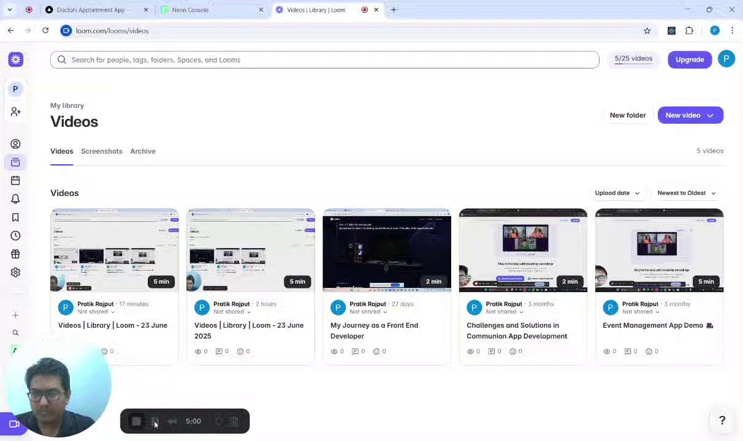Open the Videos | Library | Loom - 23 June 2025 title
This screenshot has height=441, width=743.
tap(249, 331)
